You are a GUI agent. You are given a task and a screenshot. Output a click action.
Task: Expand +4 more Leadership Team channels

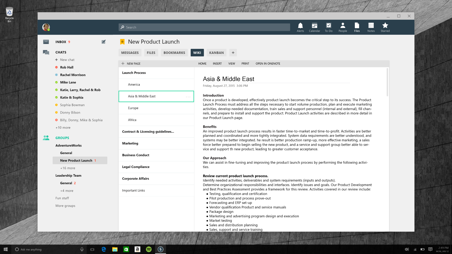tap(67, 191)
